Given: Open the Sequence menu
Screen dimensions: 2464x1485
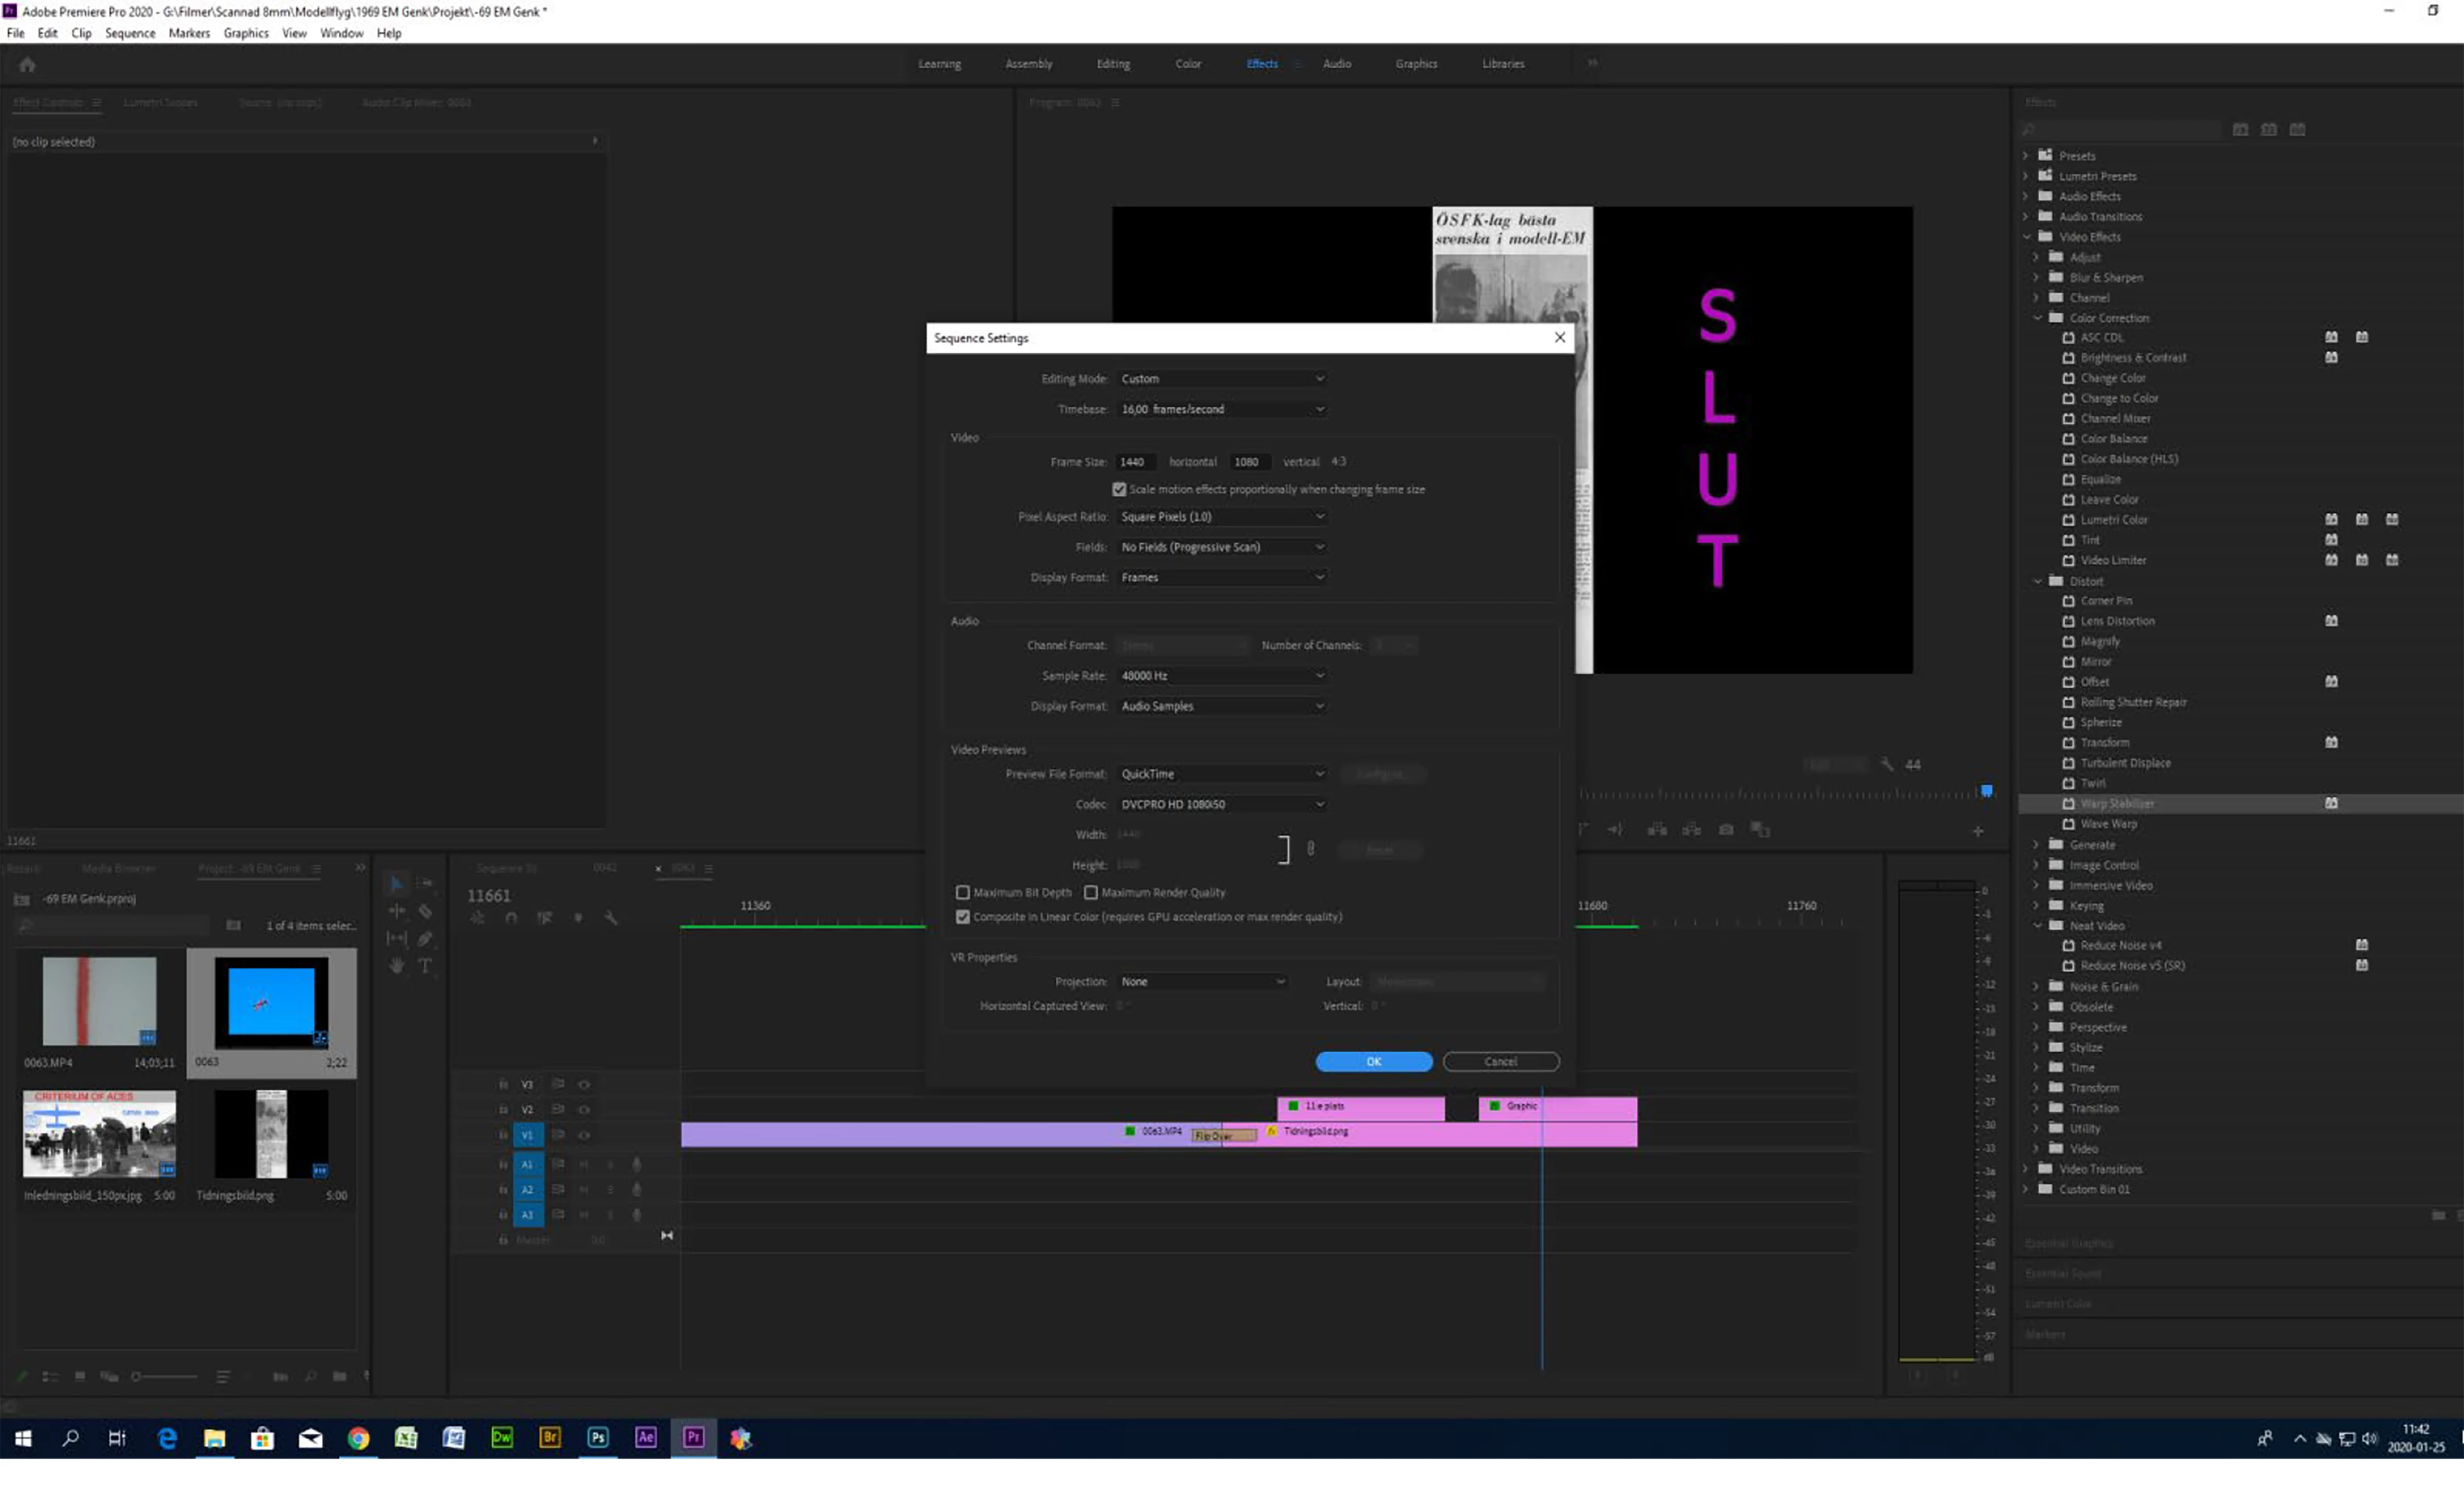Looking at the screenshot, I should point(130,33).
